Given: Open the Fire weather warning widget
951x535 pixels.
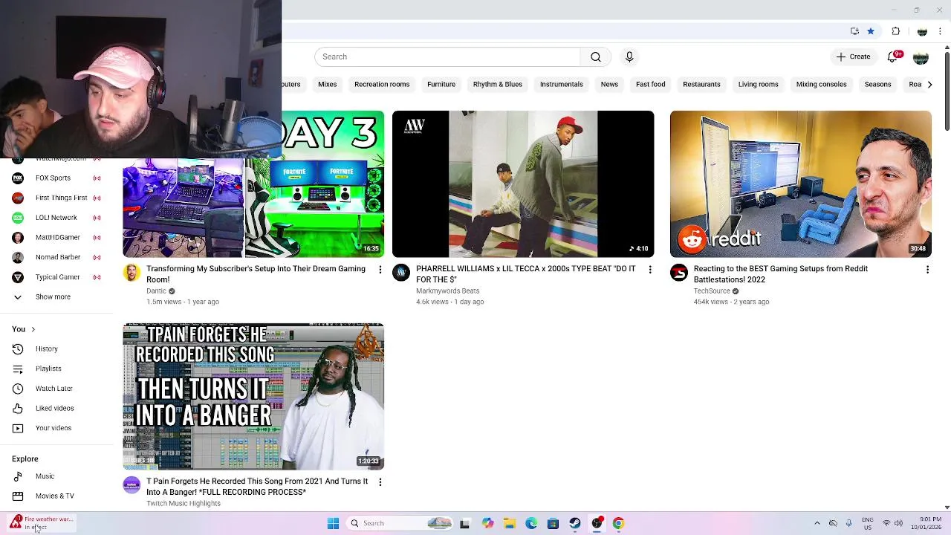Looking at the screenshot, I should coord(40,523).
